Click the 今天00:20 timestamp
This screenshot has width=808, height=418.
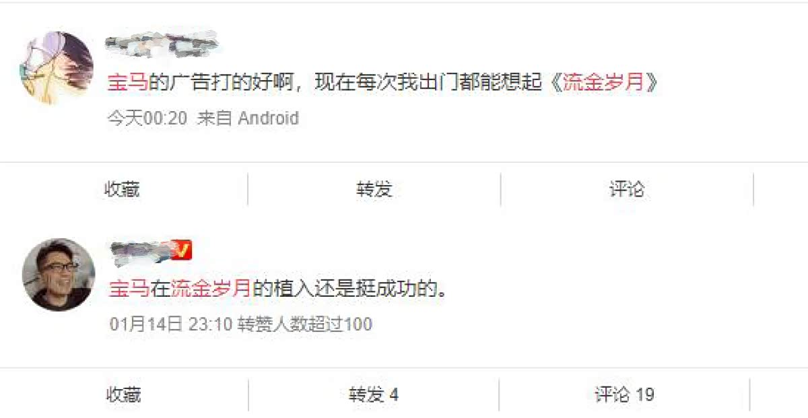147,118
